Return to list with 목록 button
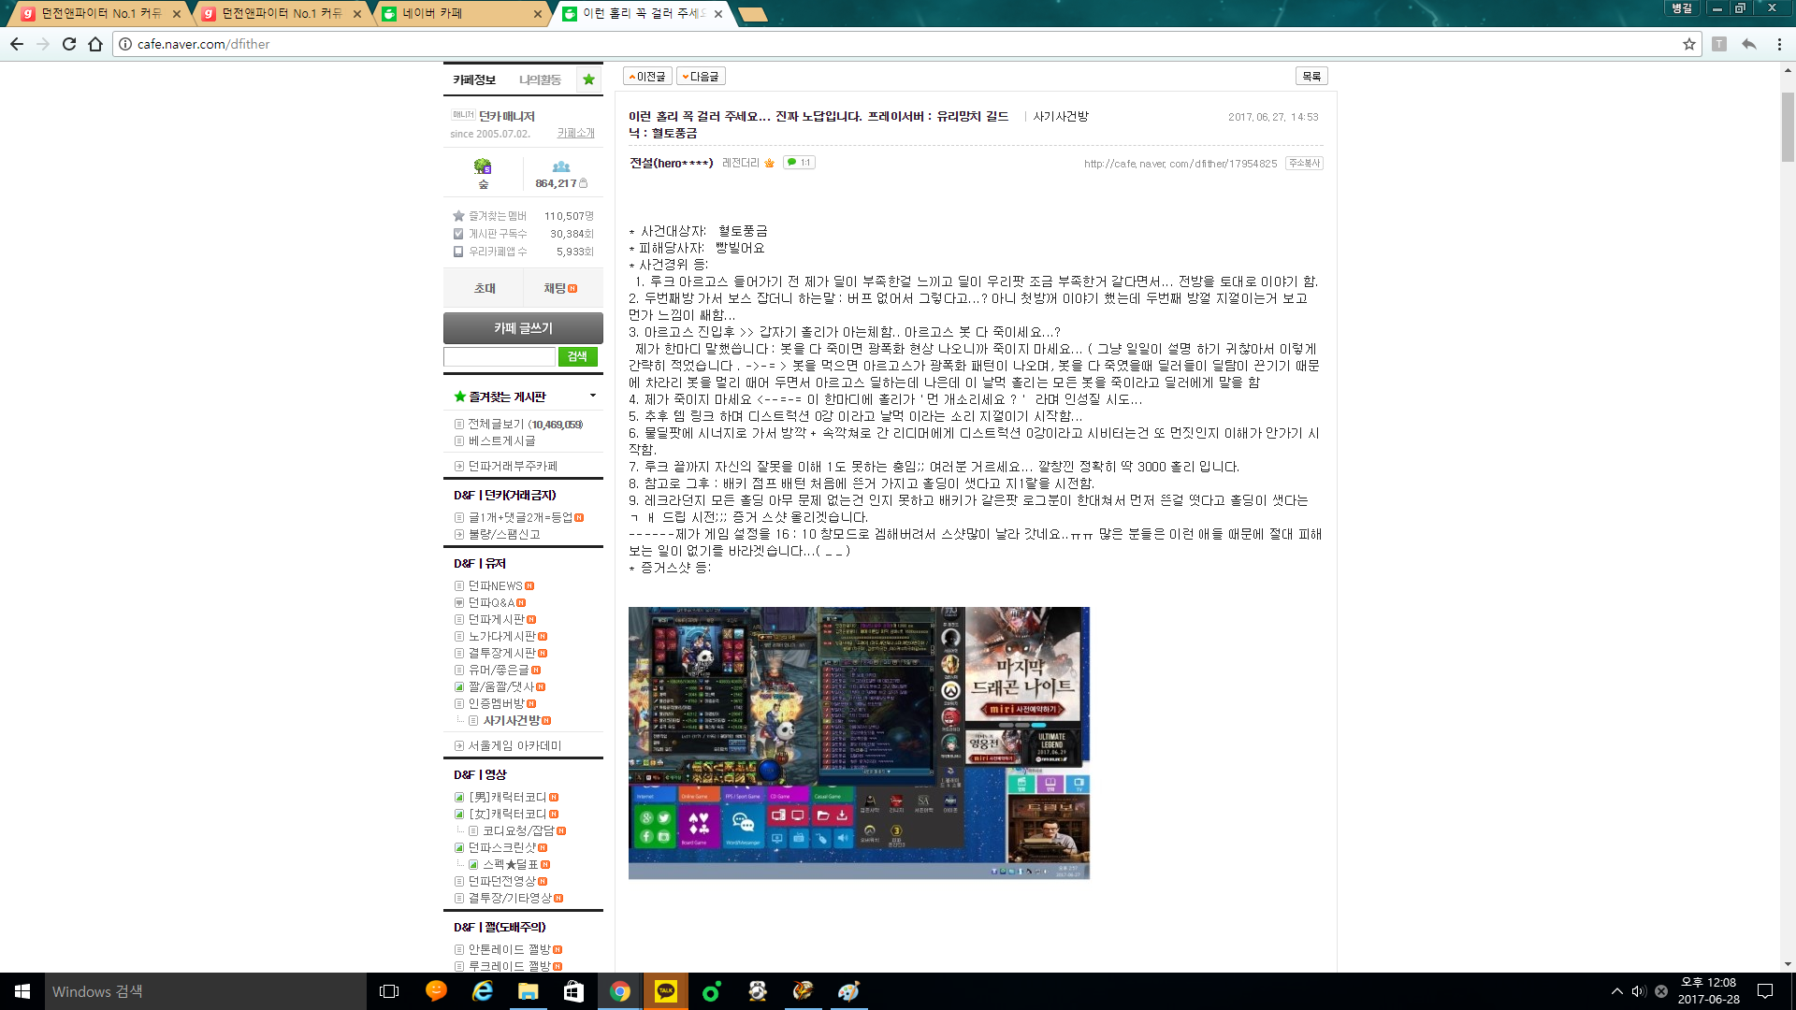Viewport: 1796px width, 1010px height. tap(1311, 77)
